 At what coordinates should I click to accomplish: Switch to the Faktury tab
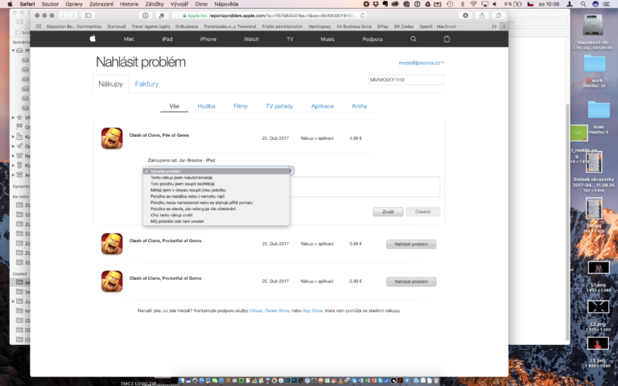(146, 84)
